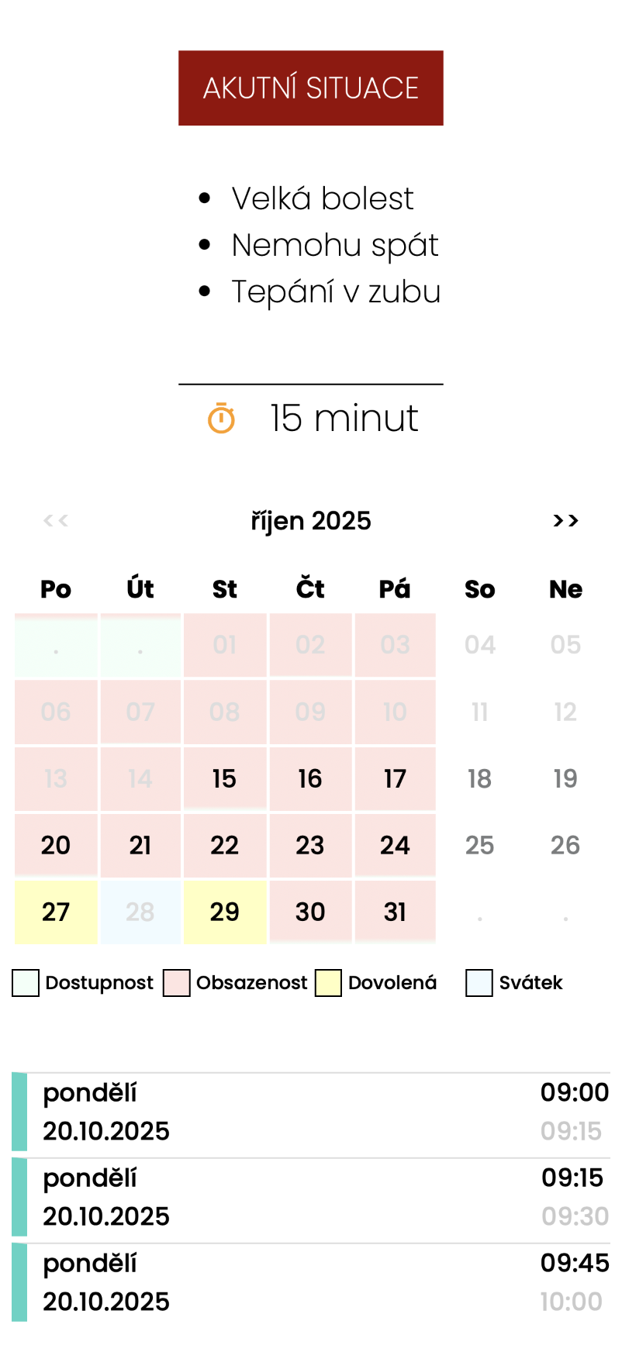Click the orange stopwatch duration icon

[x=221, y=419]
